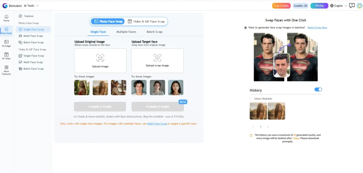This screenshot has height=173, width=363.
Task: Go to previous history page arrow
Action: click(x=253, y=127)
